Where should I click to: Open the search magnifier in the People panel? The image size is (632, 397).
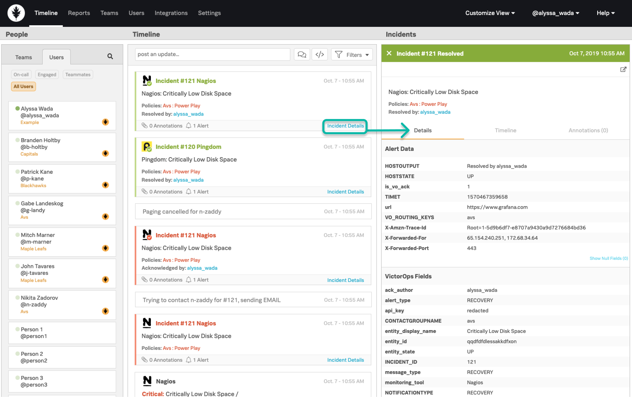tap(110, 56)
